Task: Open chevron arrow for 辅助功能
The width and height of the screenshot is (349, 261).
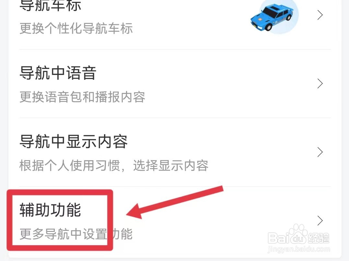Action: [320, 221]
